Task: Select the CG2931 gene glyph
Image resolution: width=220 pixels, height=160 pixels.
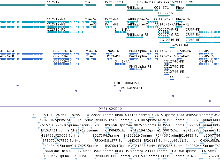Action: click(x=172, y=5)
